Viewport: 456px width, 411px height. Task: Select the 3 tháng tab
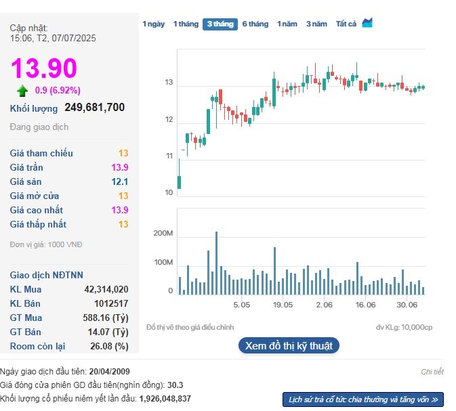(220, 24)
